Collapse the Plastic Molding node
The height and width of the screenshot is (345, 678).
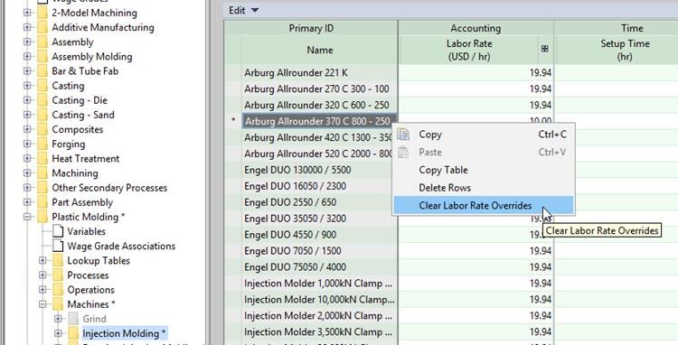27,217
